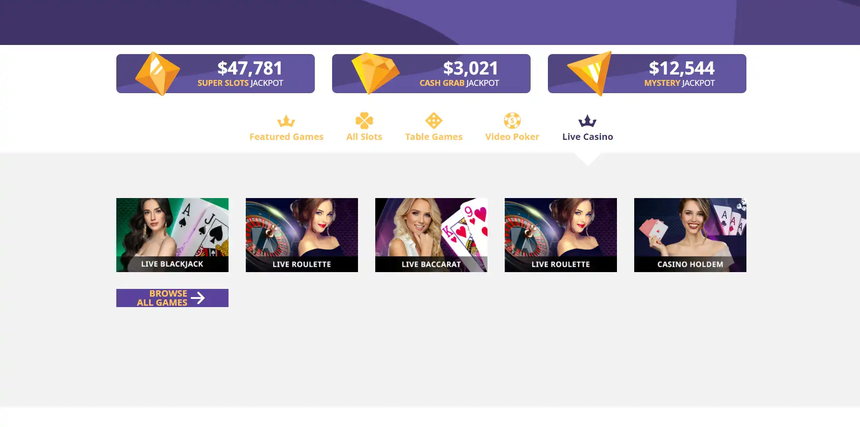Launch the Live Blackjack game thumbnail
Image resolution: width=860 pixels, height=427 pixels.
[172, 235]
